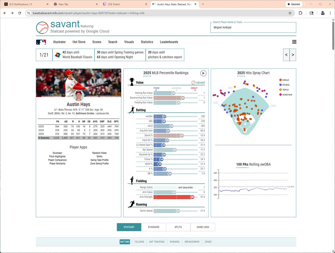The height and width of the screenshot is (253, 335).
Task: Select the GAME LOGS tab
Action: [x=203, y=227]
